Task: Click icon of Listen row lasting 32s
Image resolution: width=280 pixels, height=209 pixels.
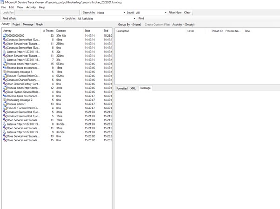Action: coord(5,52)
